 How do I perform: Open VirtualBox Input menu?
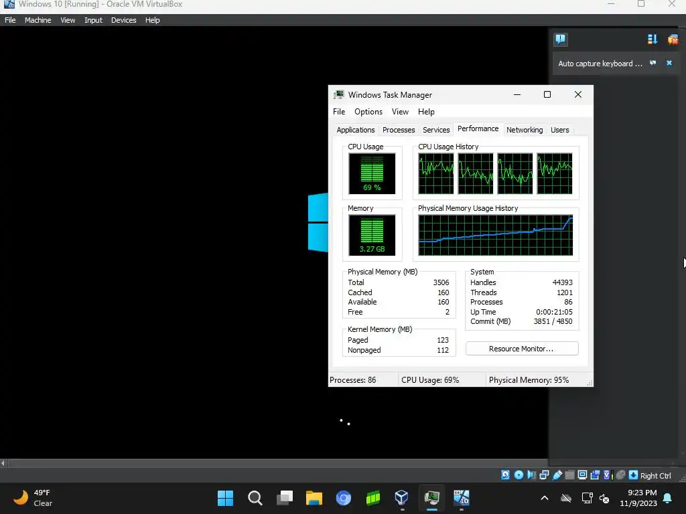[93, 20]
